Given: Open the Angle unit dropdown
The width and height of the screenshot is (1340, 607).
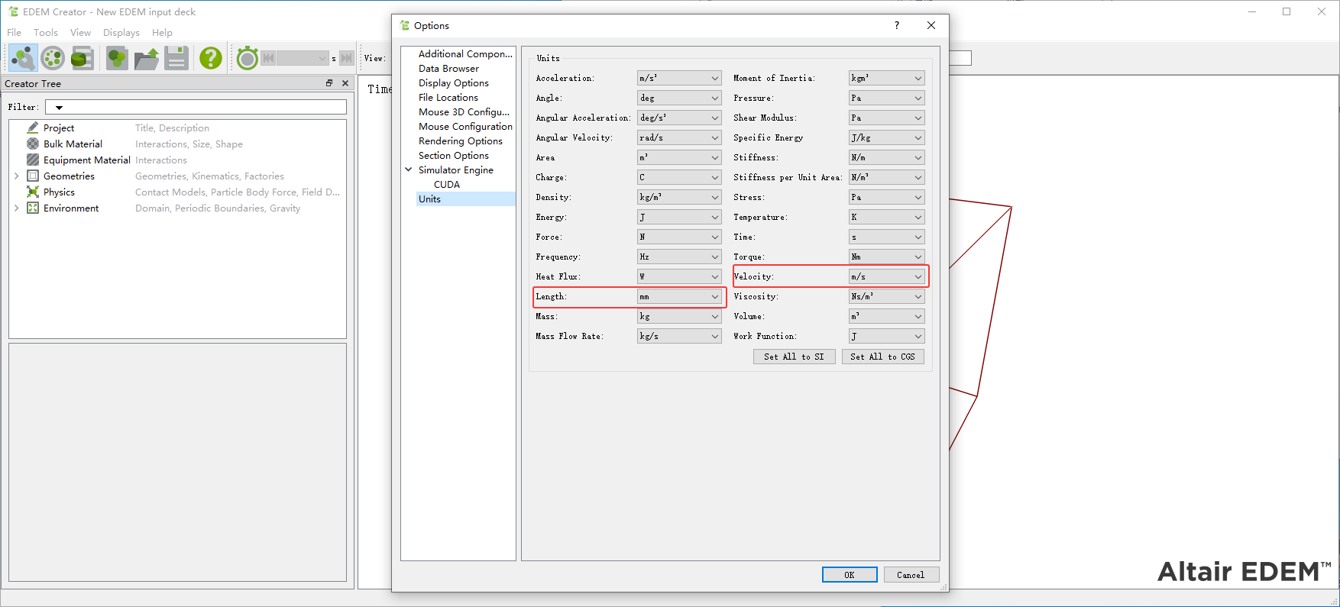Looking at the screenshot, I should click(x=678, y=98).
